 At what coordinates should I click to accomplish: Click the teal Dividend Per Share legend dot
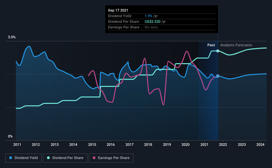[x=48, y=158]
